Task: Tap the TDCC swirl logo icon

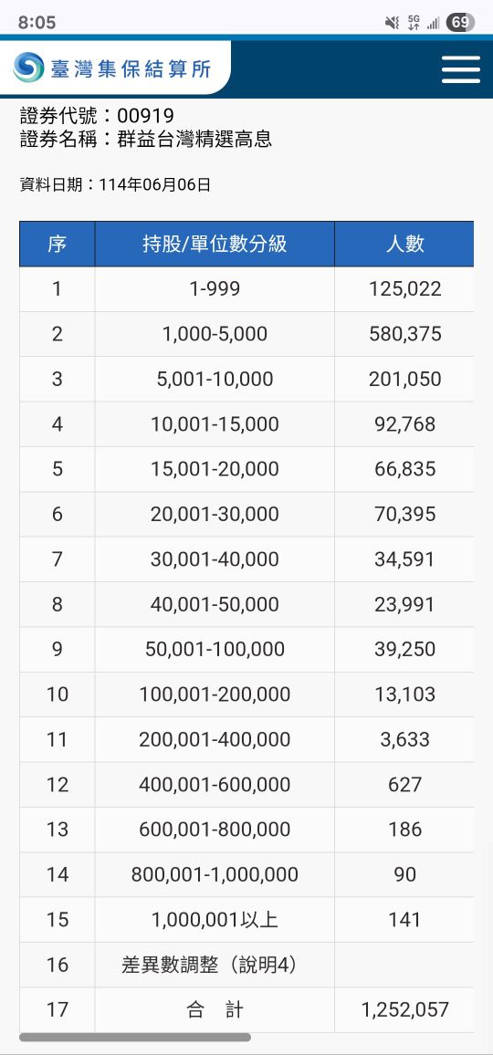Action: coord(29,68)
